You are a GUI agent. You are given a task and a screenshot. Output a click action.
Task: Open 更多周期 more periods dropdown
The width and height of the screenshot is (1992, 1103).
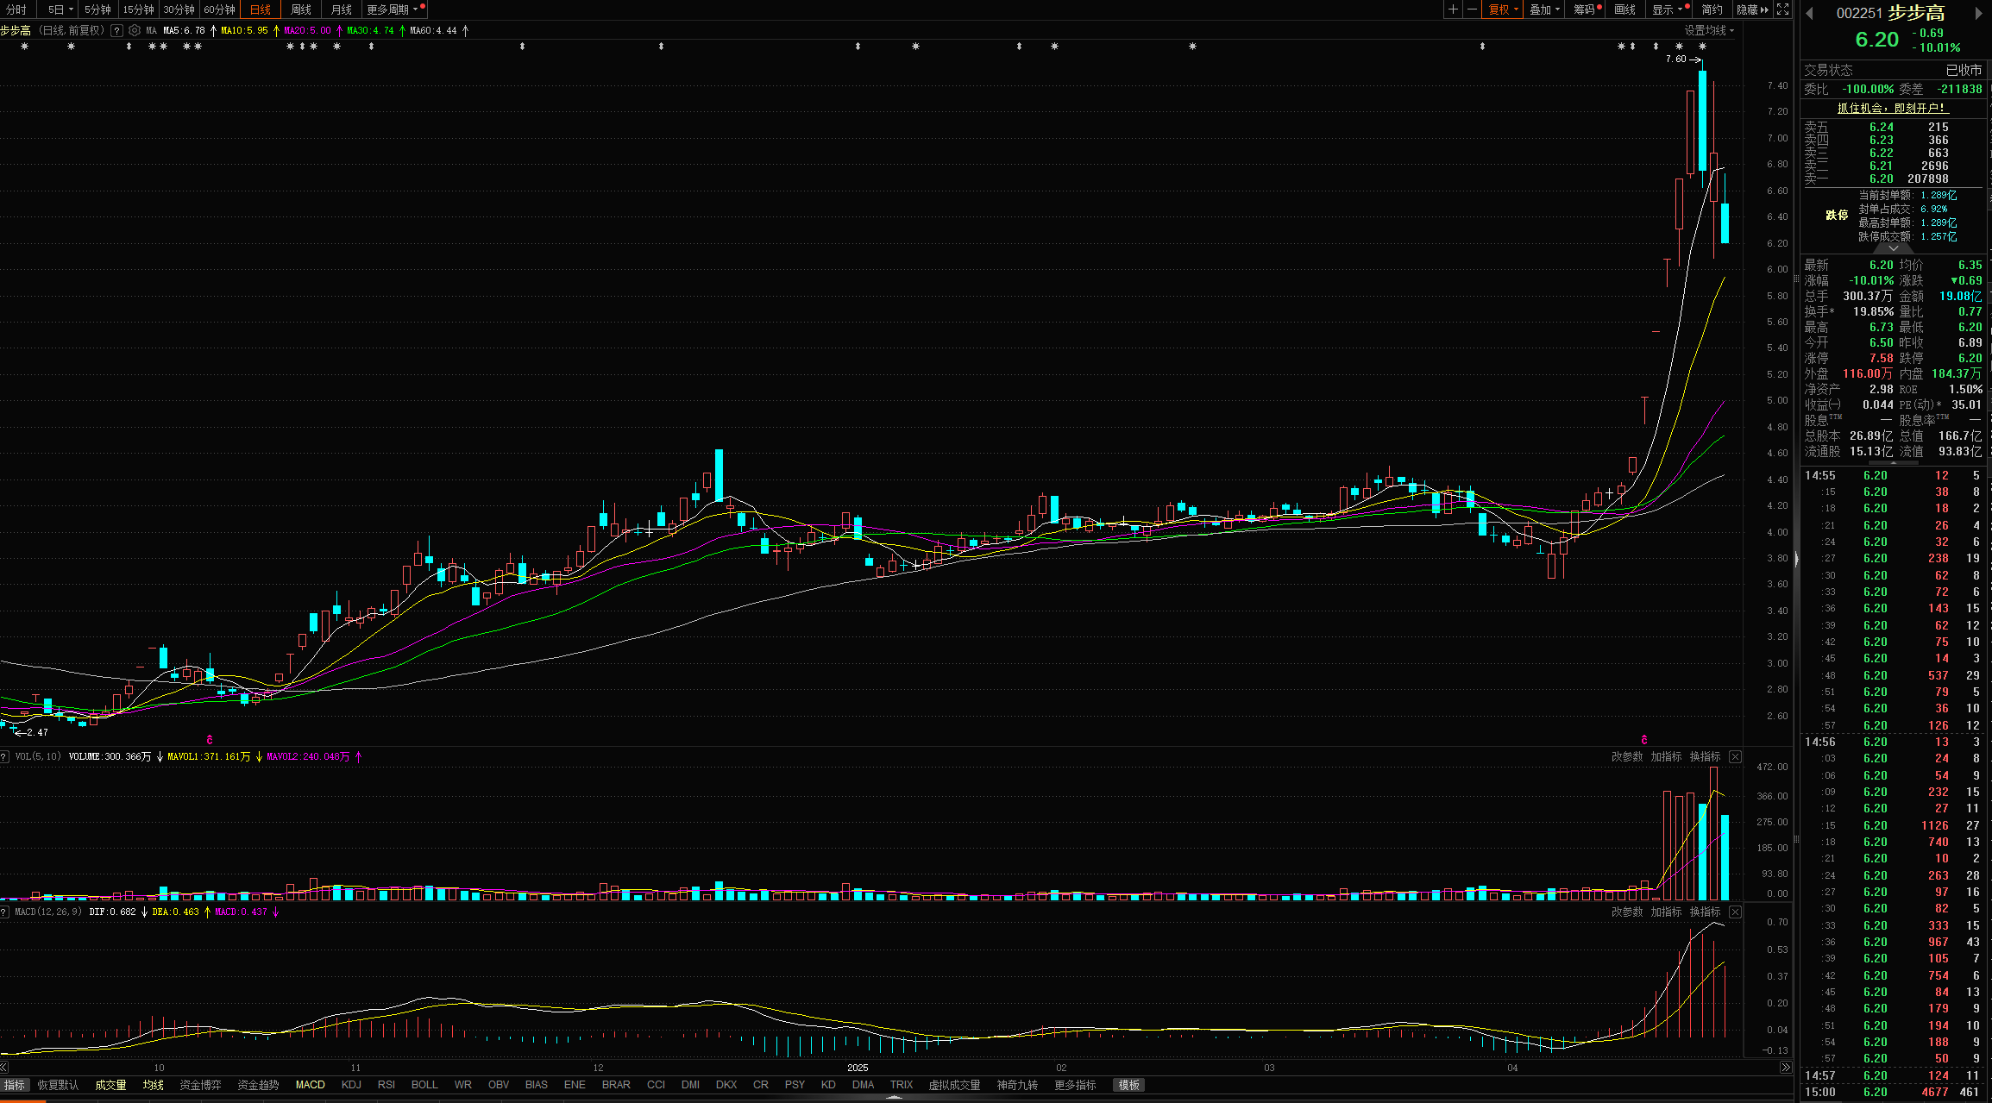395,9
